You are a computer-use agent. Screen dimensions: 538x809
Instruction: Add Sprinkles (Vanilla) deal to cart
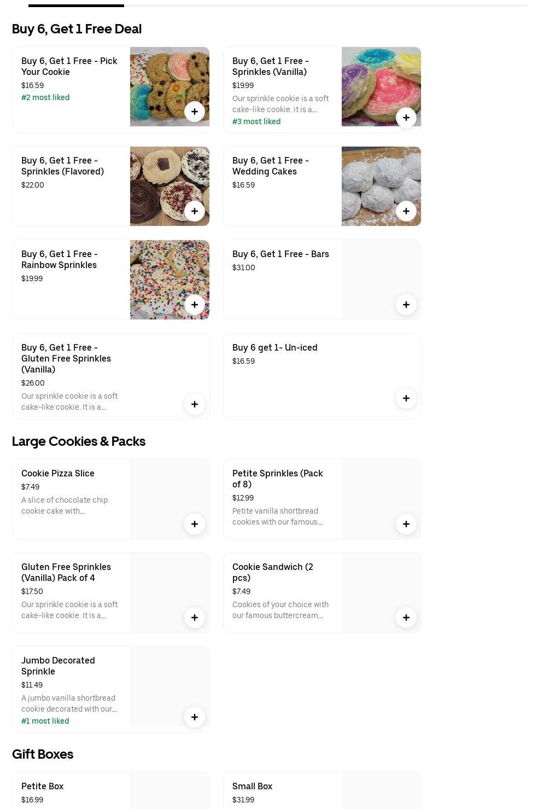tap(406, 118)
